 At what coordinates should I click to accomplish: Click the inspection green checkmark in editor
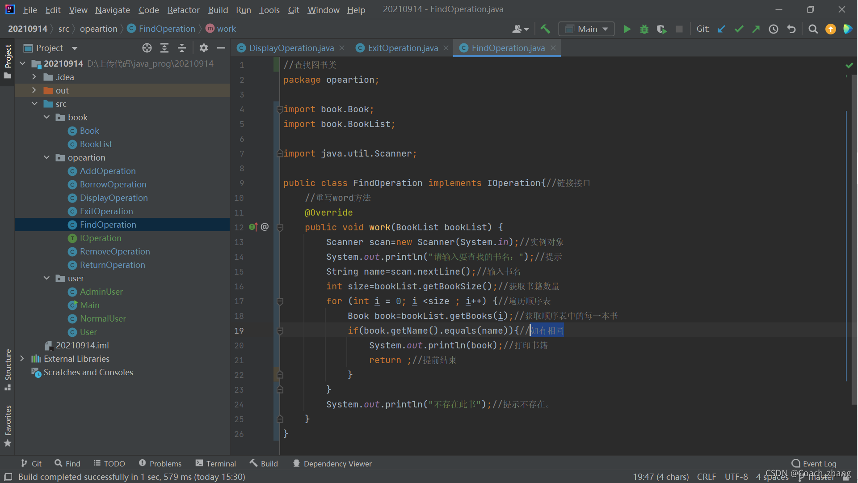click(849, 66)
